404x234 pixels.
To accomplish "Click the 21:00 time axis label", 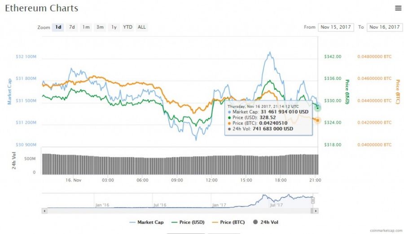I will (315, 180).
